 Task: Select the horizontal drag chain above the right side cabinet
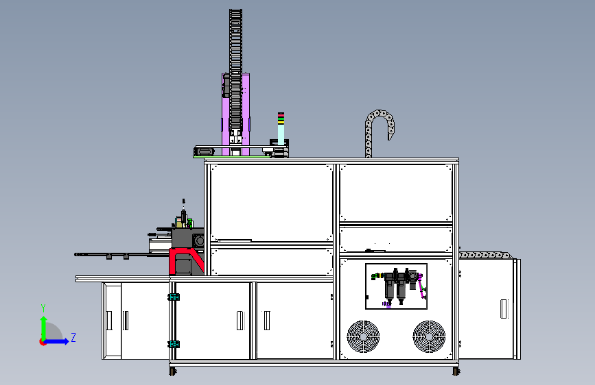tap(485, 255)
